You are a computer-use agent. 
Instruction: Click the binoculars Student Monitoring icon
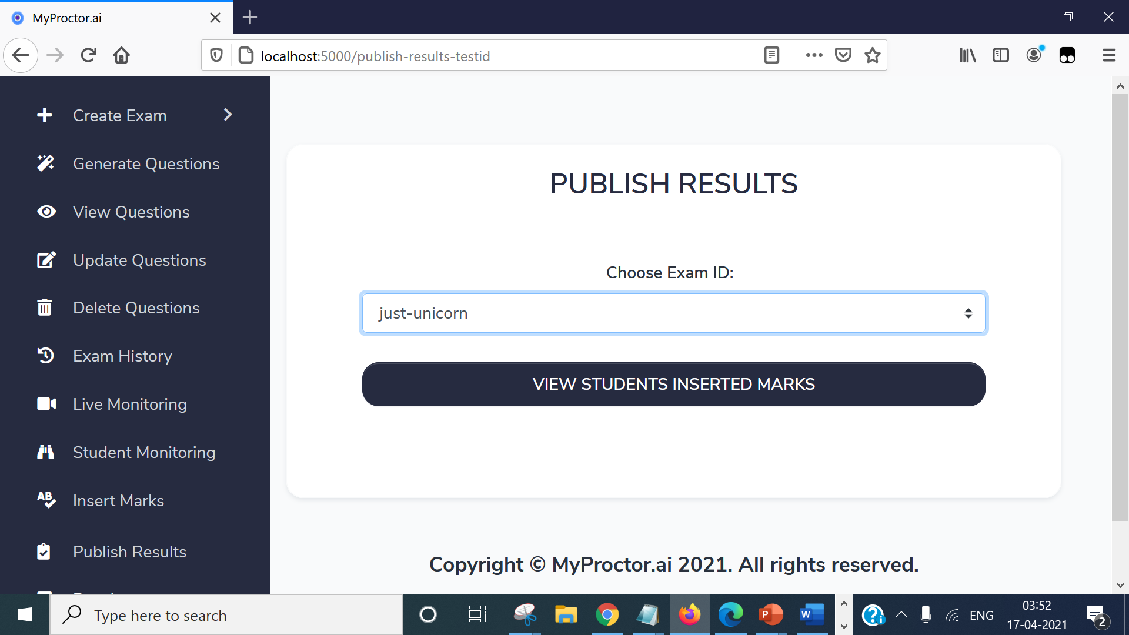[45, 452]
